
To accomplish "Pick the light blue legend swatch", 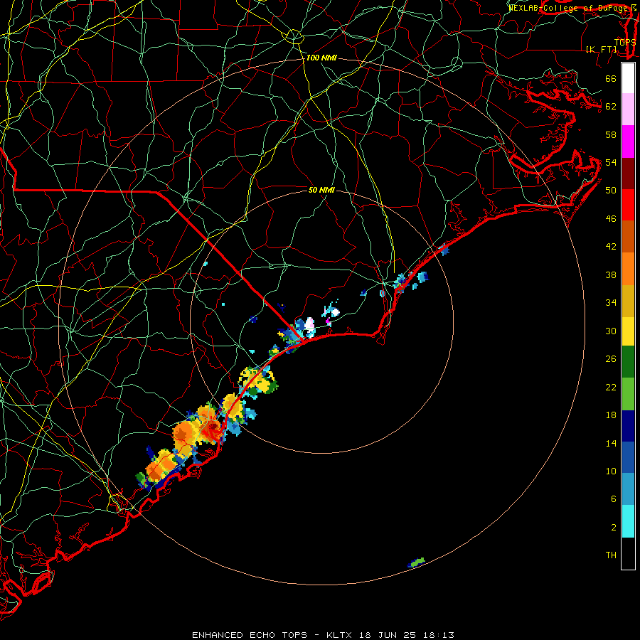I will 628,489.
